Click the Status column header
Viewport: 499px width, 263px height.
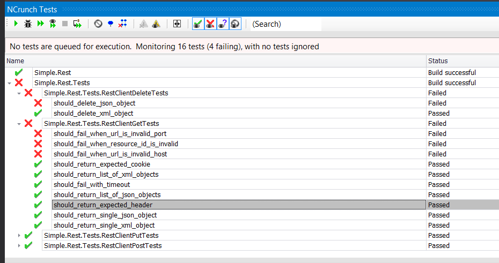tap(461, 61)
